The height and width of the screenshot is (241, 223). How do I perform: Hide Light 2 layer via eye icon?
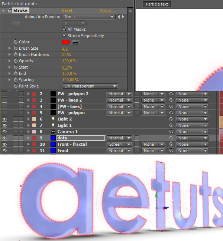4,119
